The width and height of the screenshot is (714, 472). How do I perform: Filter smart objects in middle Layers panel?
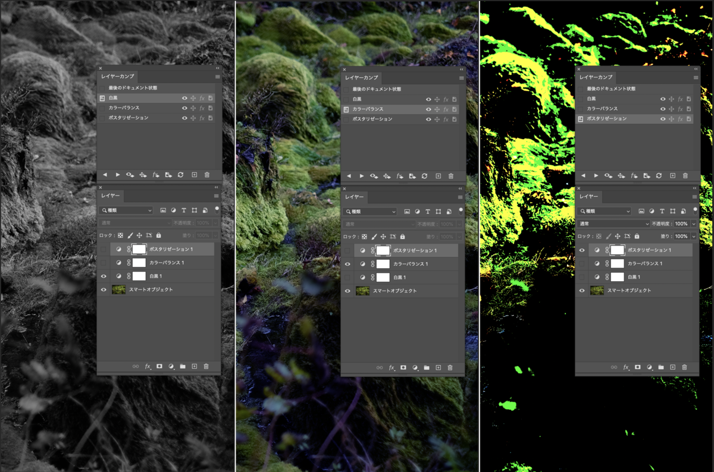click(x=449, y=212)
